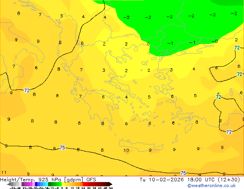244x189 pixels.
Task: Open the weatheronline.co.uk copyright link
Action: pyautogui.click(x=212, y=186)
